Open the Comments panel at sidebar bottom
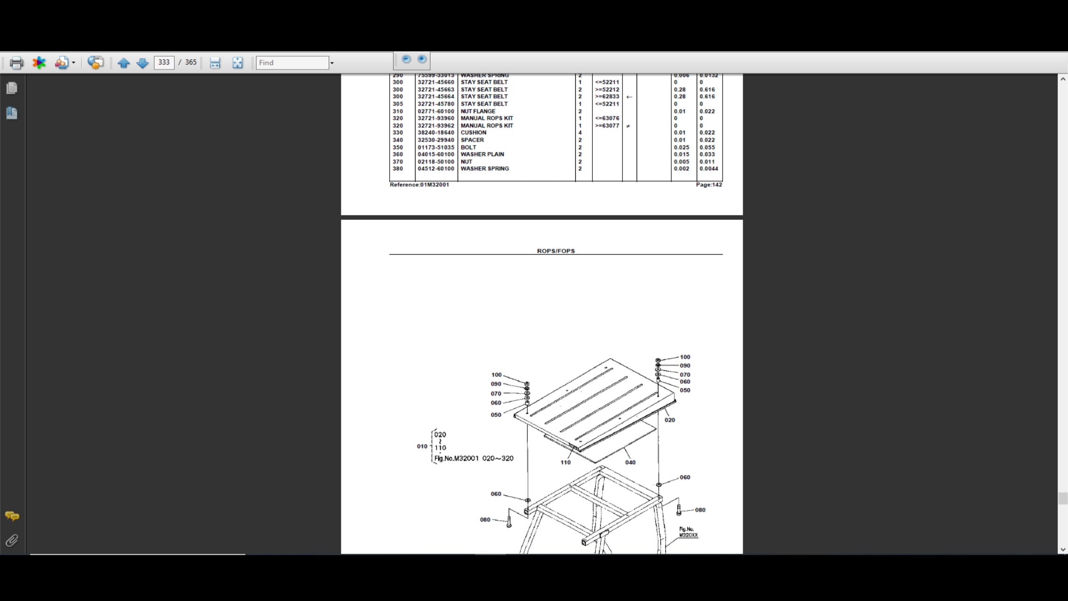This screenshot has width=1068, height=601. tap(12, 516)
